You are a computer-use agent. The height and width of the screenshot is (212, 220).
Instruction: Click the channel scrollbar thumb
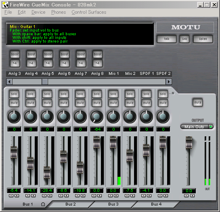pos(45,82)
